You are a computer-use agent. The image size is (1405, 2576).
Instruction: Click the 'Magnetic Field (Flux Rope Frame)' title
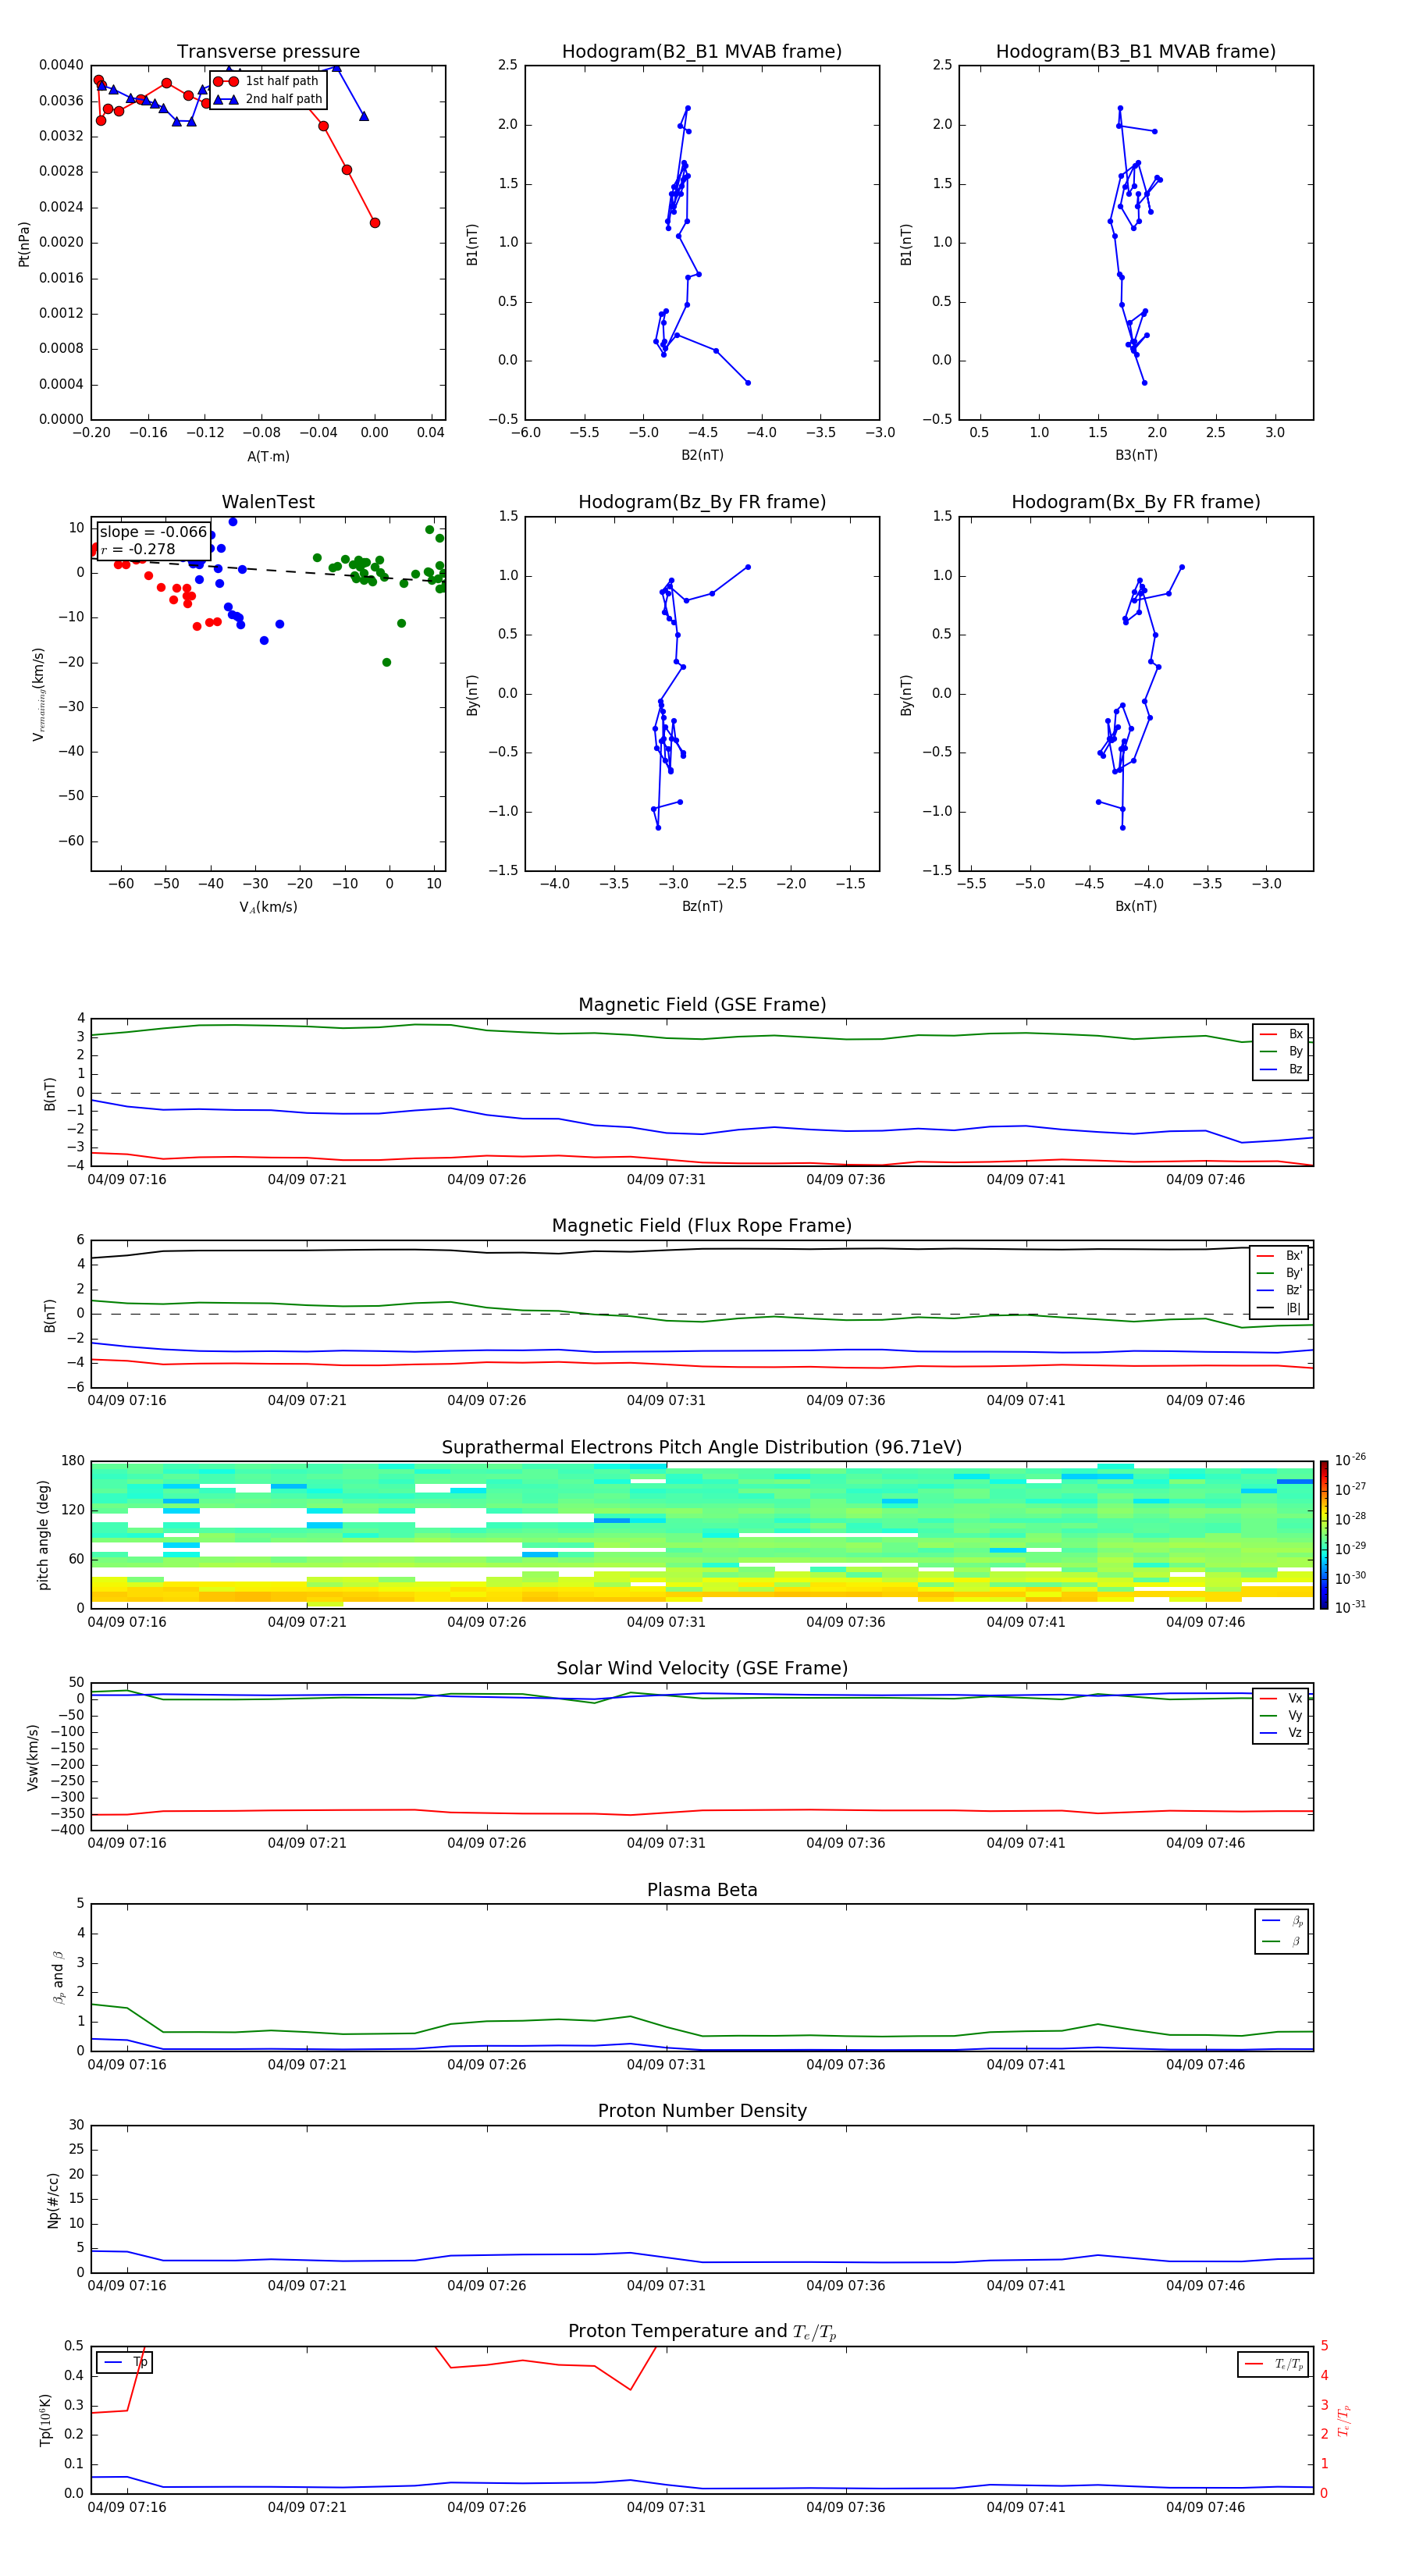(x=702, y=1226)
